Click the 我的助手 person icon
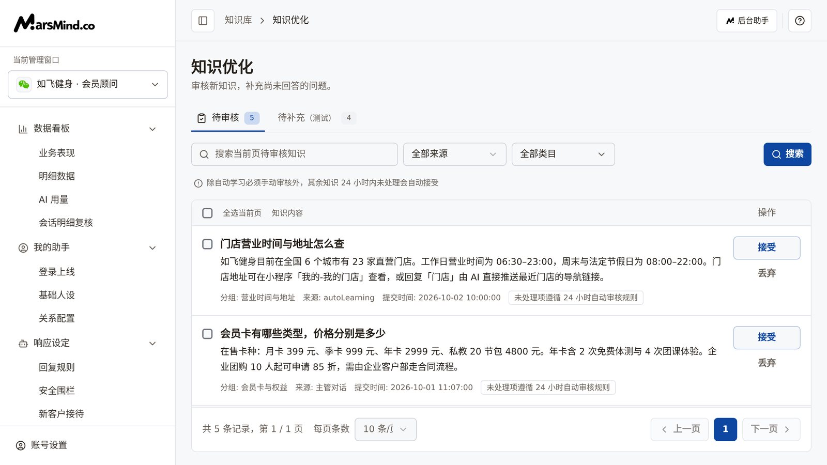This screenshot has height=465, width=827. tap(23, 247)
